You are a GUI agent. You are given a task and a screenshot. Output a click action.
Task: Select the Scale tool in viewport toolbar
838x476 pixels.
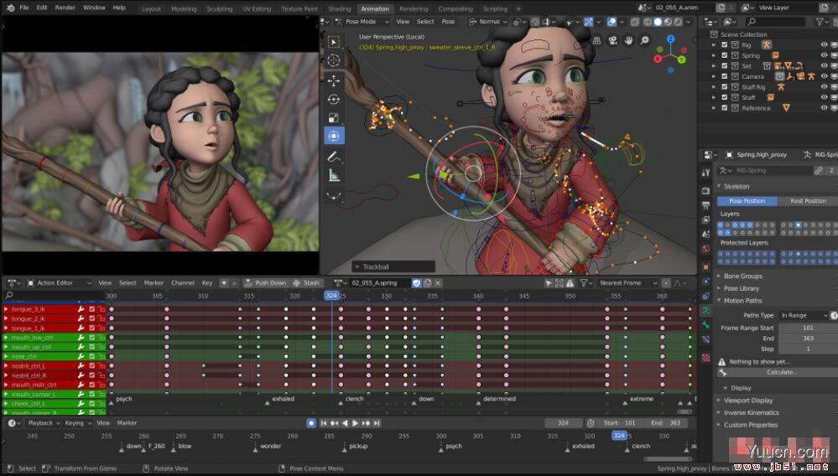pyautogui.click(x=334, y=117)
